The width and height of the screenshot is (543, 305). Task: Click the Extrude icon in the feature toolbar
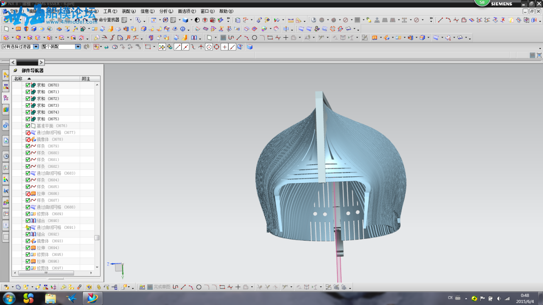click(x=18, y=29)
